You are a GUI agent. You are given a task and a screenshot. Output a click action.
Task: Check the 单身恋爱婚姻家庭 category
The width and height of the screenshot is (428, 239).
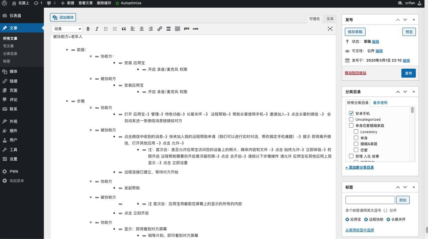coord(351,126)
